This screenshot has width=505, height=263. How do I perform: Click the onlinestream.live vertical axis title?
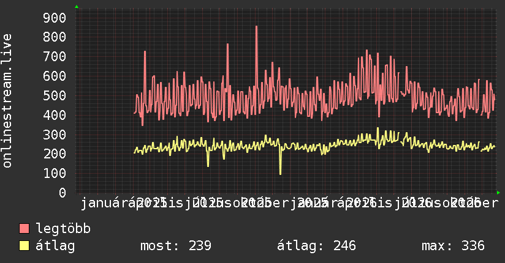click(7, 101)
